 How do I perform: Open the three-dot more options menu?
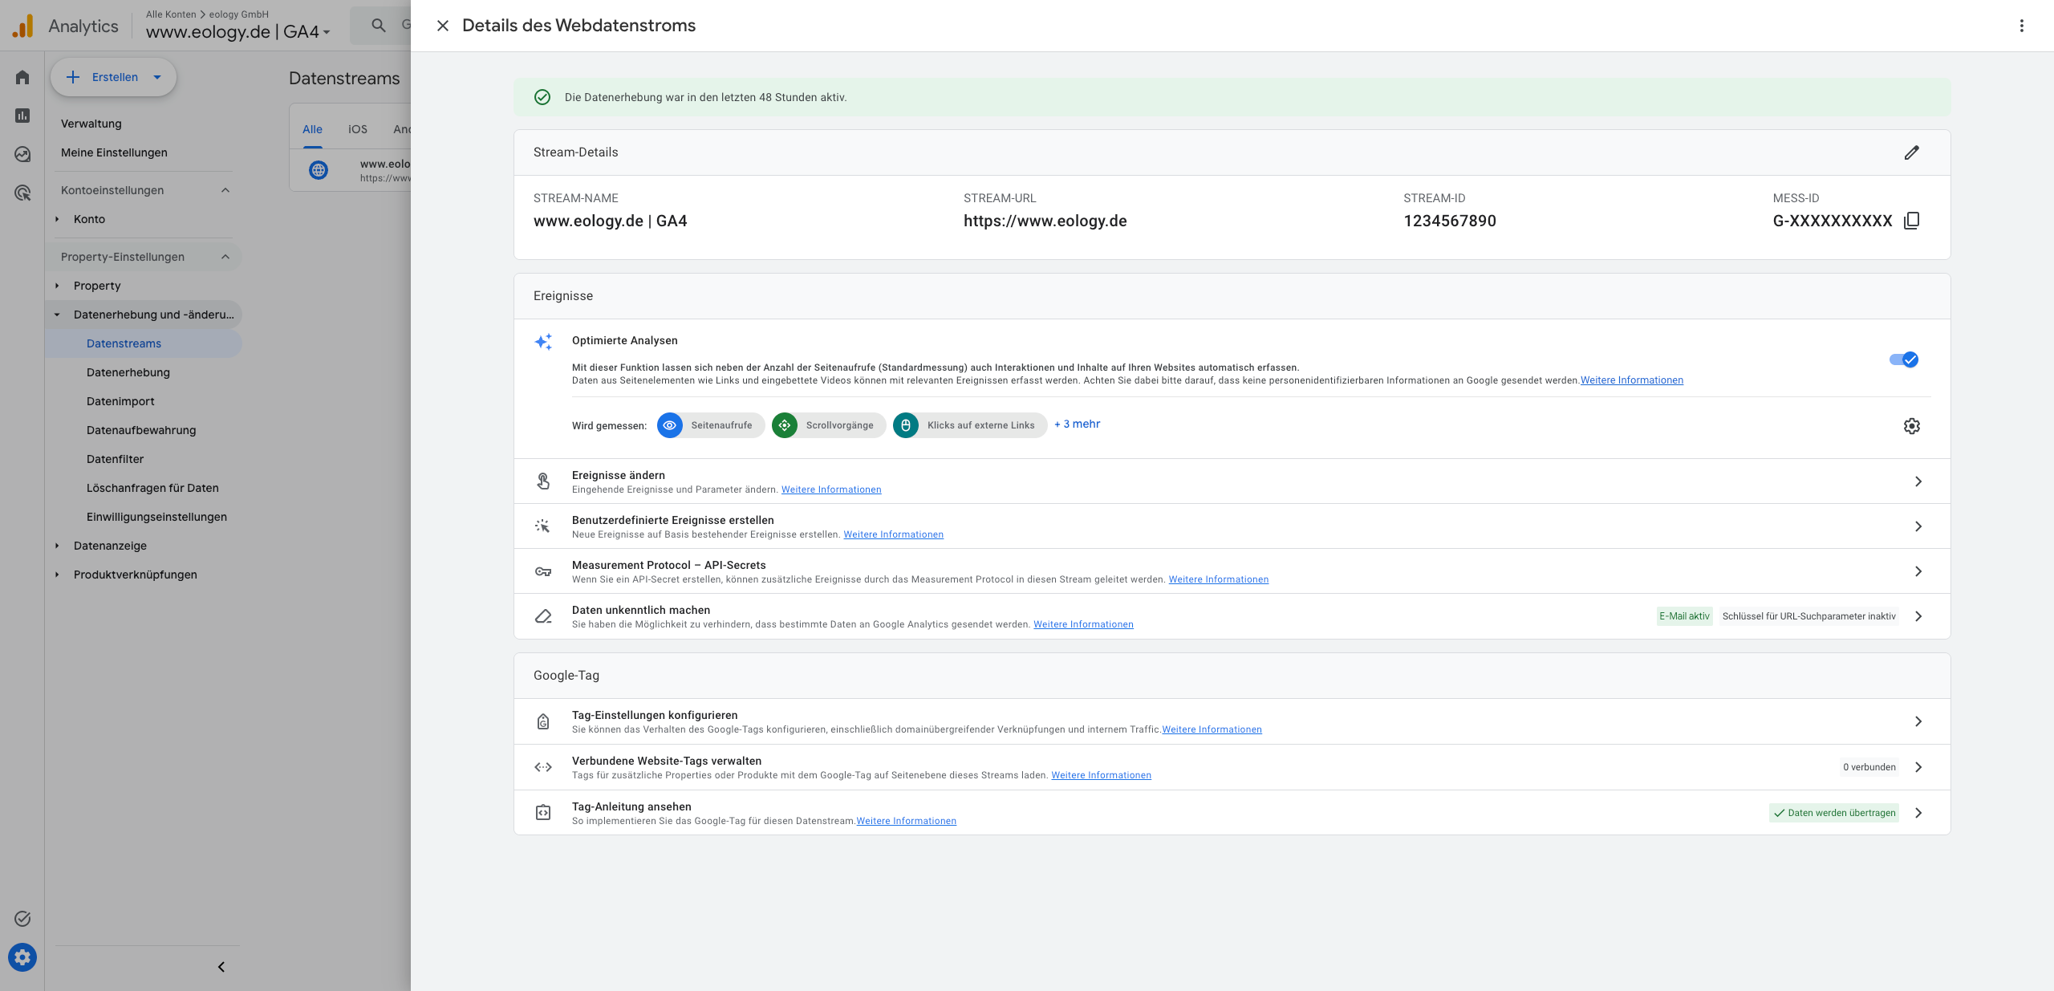click(x=2022, y=26)
